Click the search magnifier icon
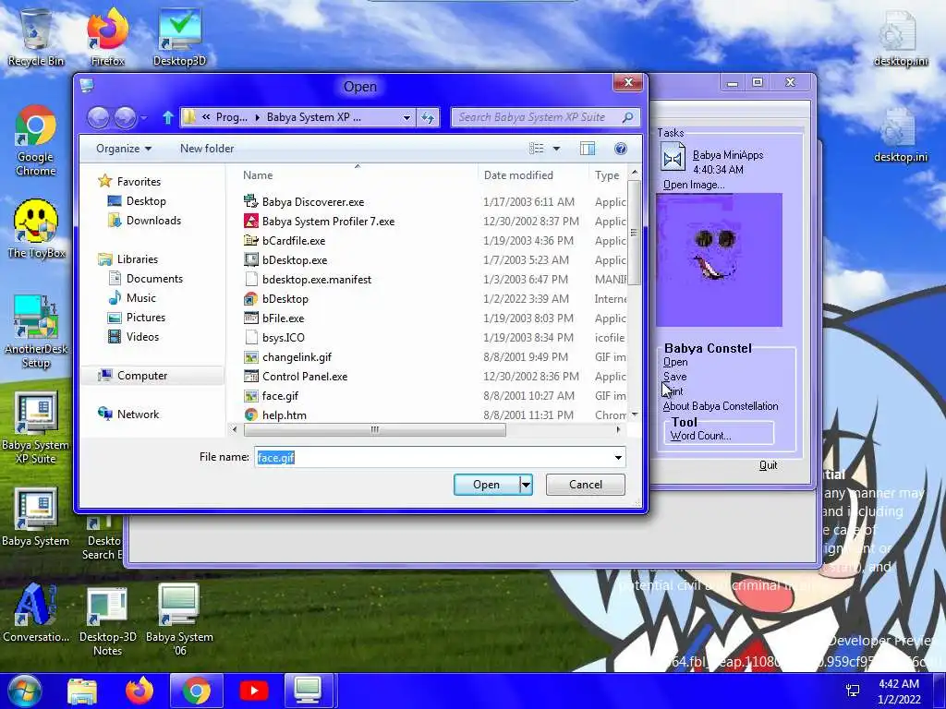The width and height of the screenshot is (946, 709). 627,117
